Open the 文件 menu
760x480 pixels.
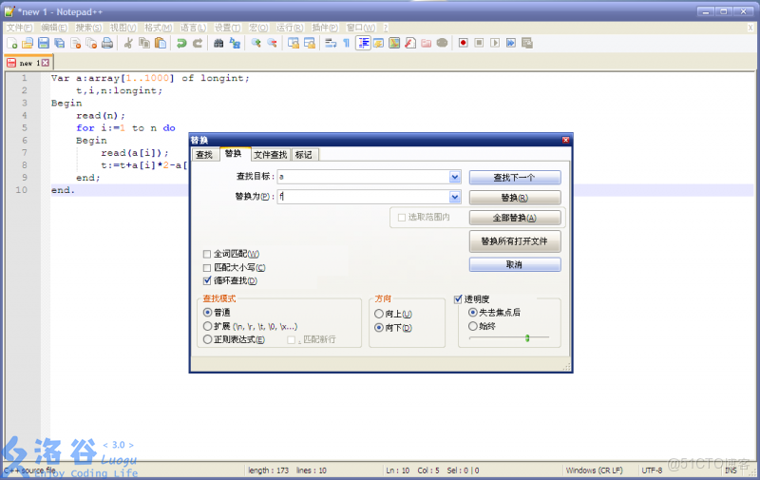pyautogui.click(x=19, y=28)
